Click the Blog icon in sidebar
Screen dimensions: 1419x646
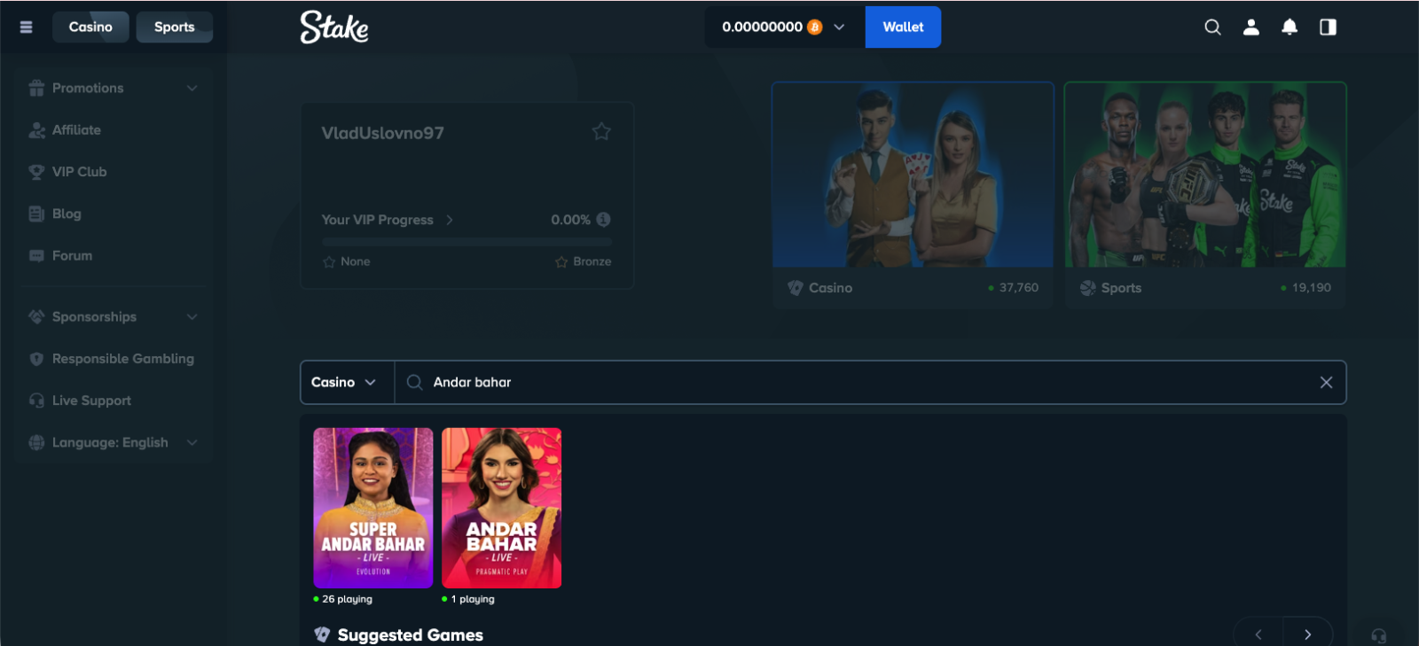point(36,214)
